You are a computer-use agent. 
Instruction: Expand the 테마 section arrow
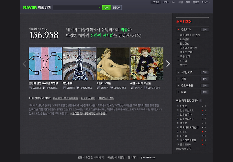(178, 92)
